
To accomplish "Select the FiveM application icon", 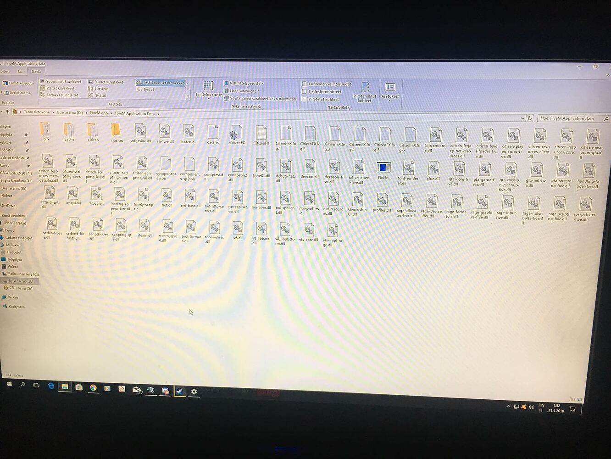I will [383, 170].
